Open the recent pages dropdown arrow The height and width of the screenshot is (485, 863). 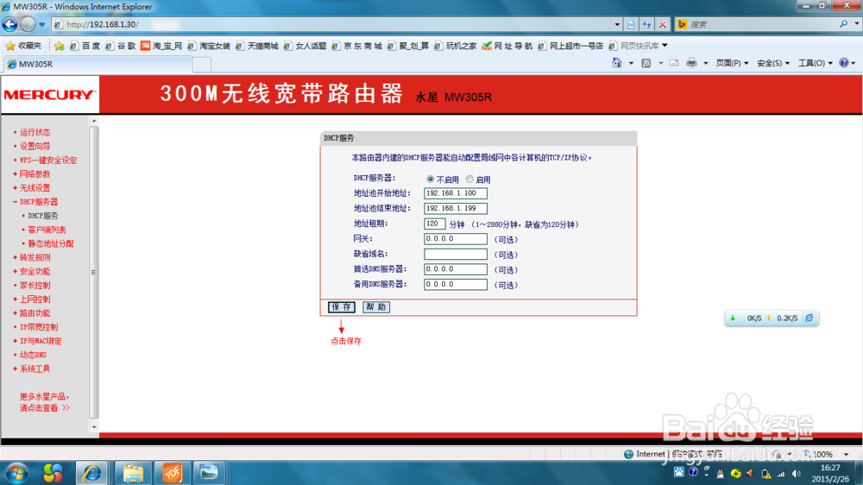click(x=41, y=24)
